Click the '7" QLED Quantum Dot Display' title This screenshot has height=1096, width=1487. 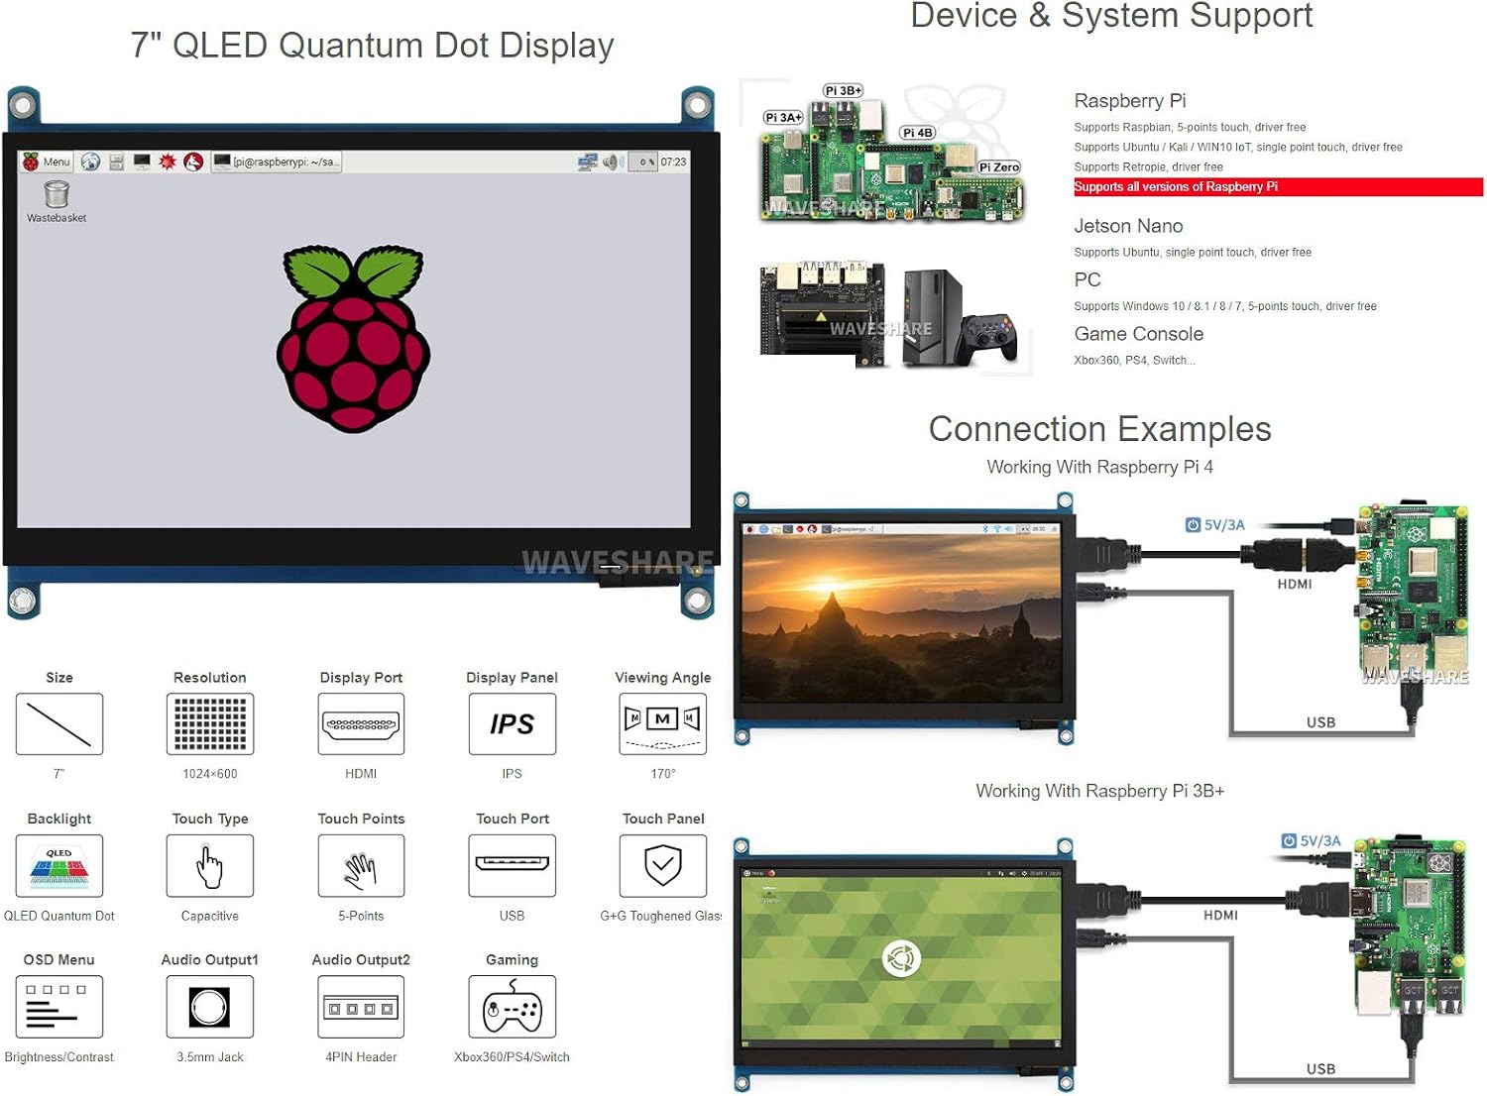[x=372, y=46]
